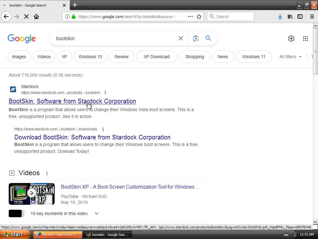Click the stardock.com products bootskin URL

(x=61, y=93)
